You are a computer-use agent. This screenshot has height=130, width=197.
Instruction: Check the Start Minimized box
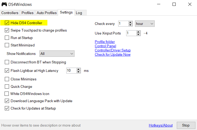click(7, 45)
